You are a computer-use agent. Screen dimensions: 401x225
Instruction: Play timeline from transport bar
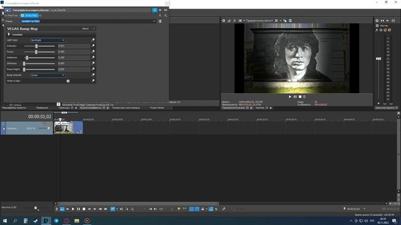pyautogui.click(x=73, y=209)
